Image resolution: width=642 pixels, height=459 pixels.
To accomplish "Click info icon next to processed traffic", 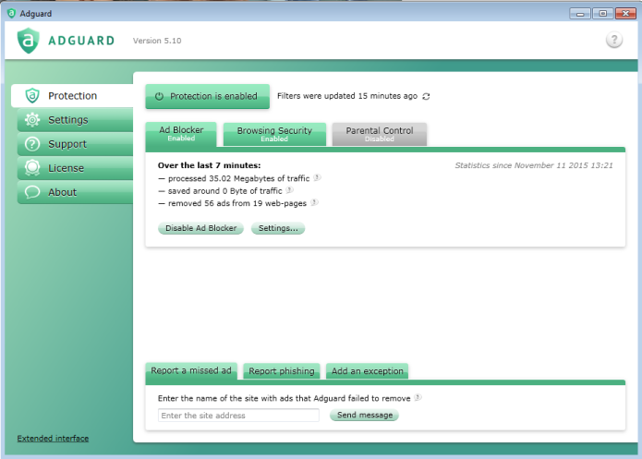I will pos(317,177).
